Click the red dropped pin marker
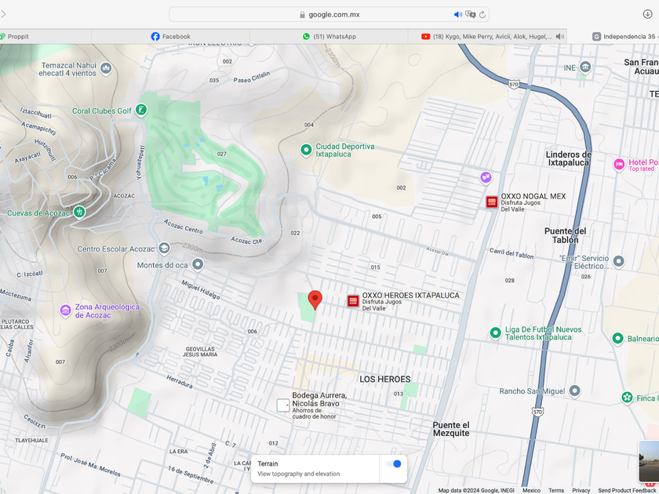Image resolution: width=659 pixels, height=494 pixels. point(315,300)
